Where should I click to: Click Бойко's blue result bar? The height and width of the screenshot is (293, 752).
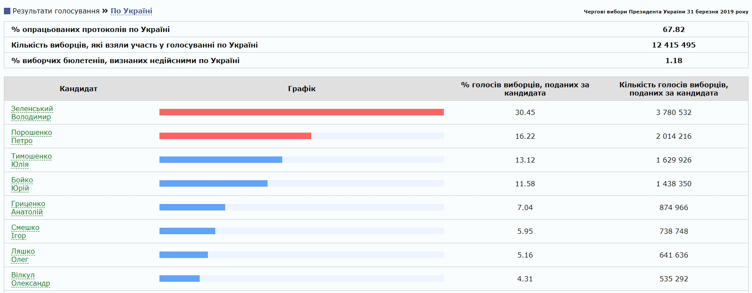213,184
